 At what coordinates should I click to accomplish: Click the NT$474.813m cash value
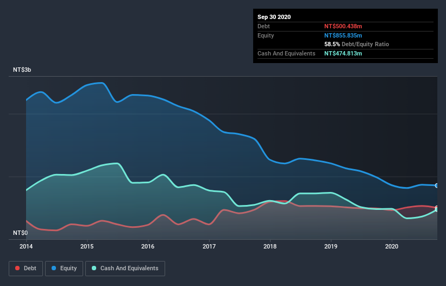pos(343,53)
